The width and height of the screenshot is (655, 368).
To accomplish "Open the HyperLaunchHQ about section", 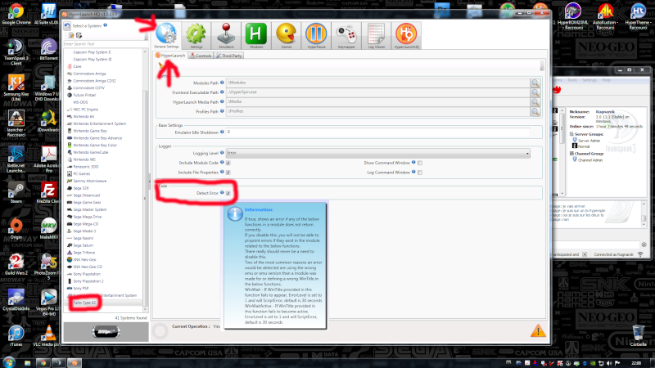I will [406, 35].
